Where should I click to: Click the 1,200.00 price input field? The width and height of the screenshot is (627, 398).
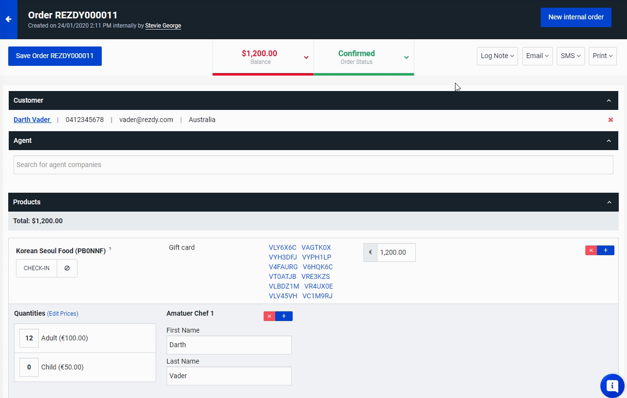coord(396,252)
